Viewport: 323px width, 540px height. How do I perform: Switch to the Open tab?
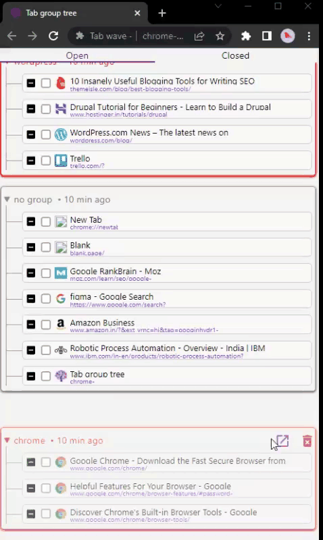click(x=77, y=55)
